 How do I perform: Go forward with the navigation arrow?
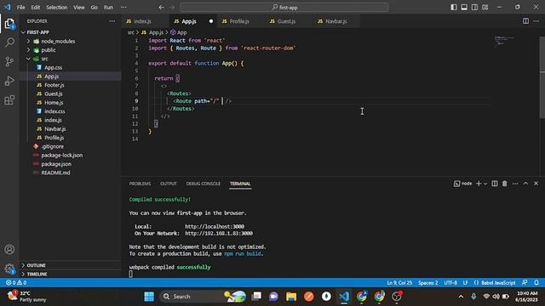click(172, 7)
